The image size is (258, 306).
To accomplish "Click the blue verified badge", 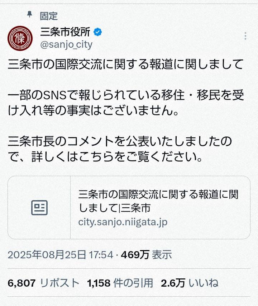I will pos(98,32).
